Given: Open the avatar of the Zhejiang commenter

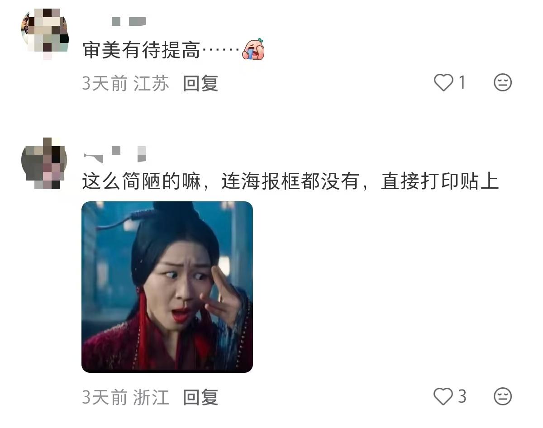Looking at the screenshot, I should point(44,164).
